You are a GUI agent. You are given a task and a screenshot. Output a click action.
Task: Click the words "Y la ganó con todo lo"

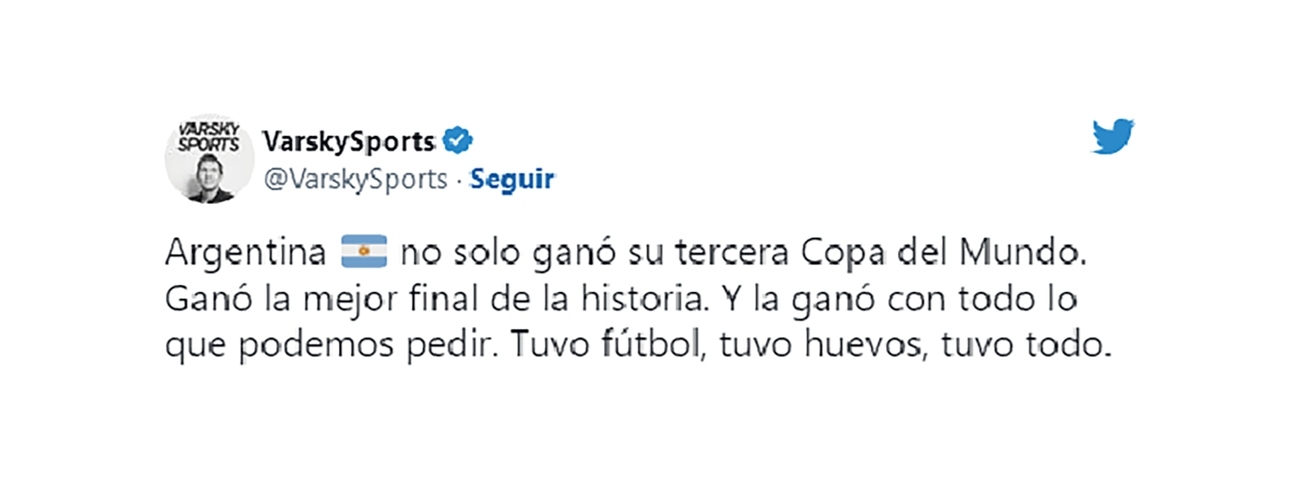click(900, 299)
